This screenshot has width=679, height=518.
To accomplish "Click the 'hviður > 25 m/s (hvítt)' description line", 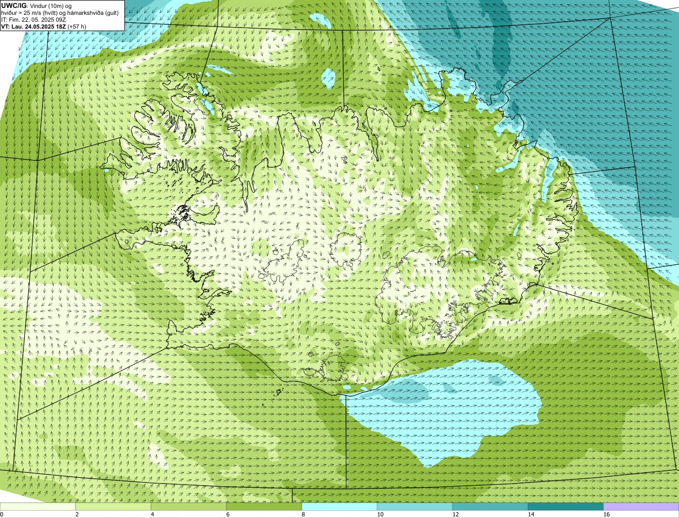I will tap(60, 12).
